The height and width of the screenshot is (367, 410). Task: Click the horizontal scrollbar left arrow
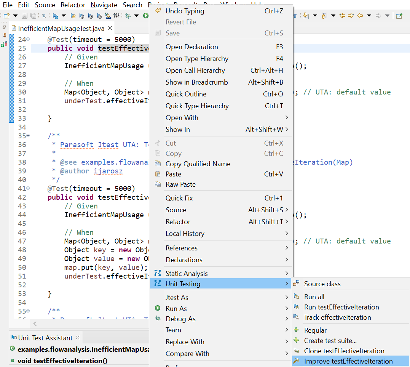click(35, 324)
